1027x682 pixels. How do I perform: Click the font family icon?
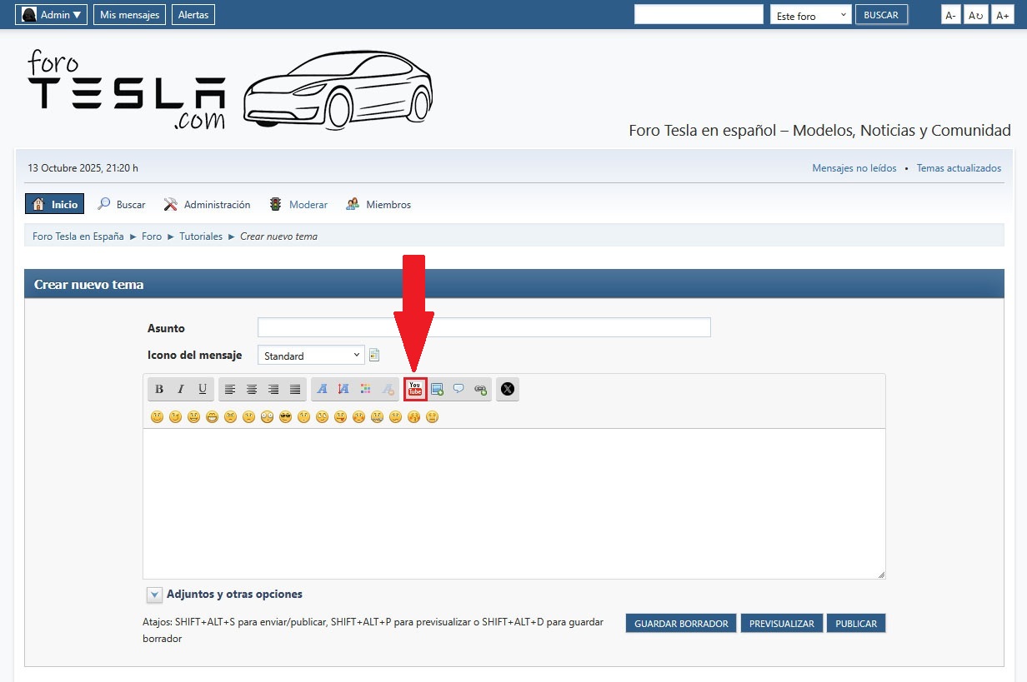tap(322, 389)
